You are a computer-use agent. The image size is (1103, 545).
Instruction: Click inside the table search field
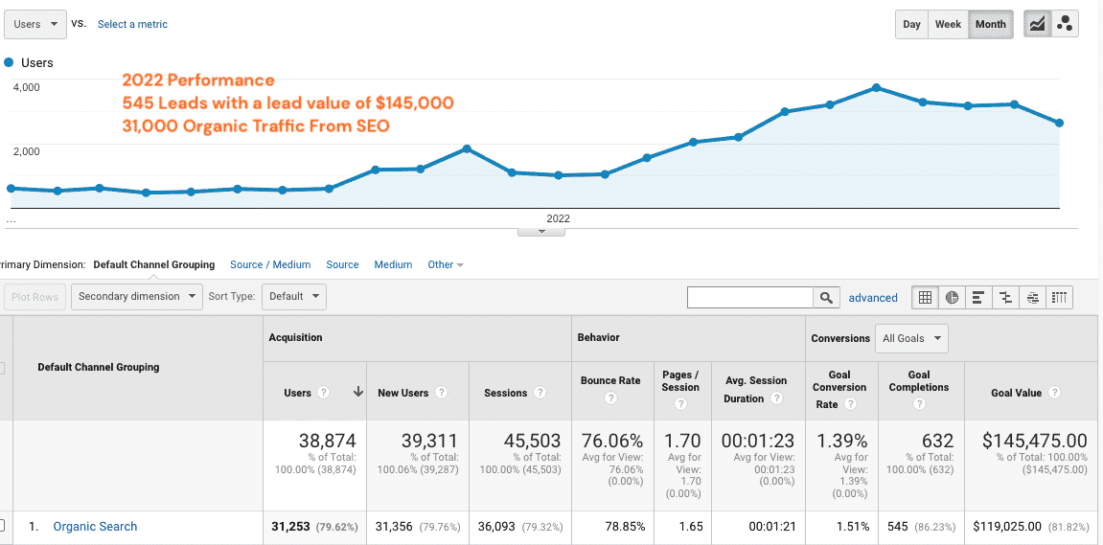tap(749, 298)
